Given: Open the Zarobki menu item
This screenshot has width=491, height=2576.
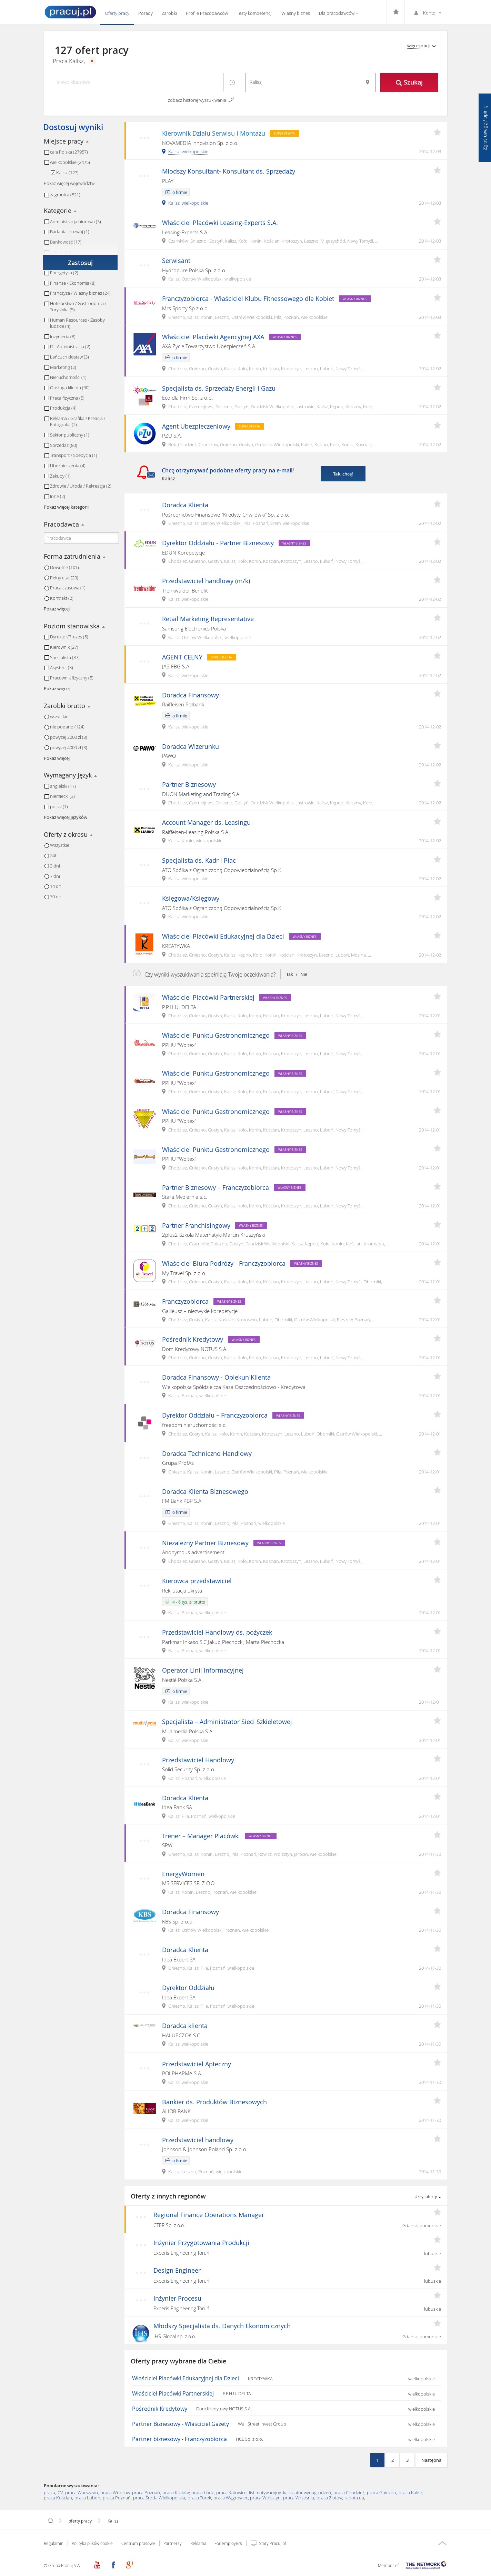Looking at the screenshot, I should tap(169, 13).
